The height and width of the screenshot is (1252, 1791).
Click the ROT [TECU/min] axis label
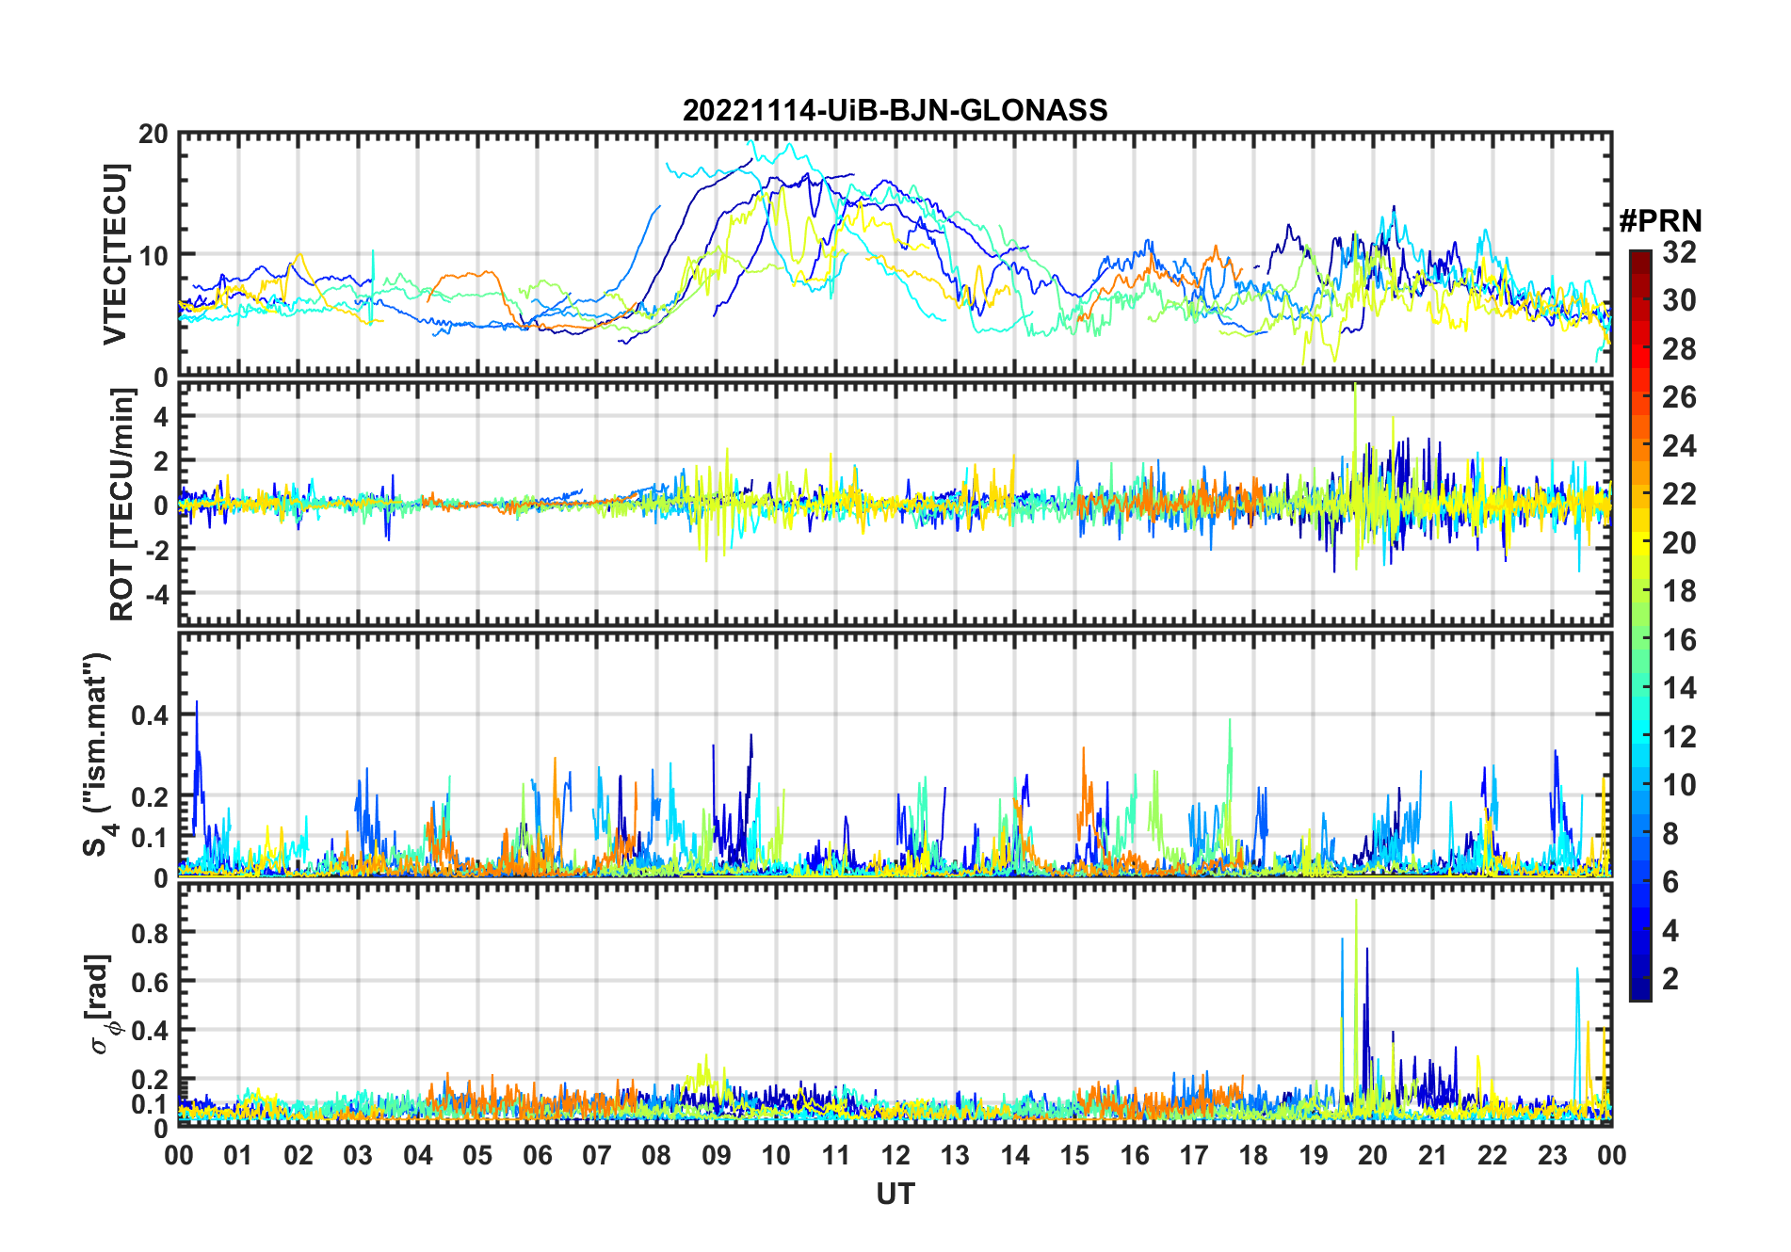click(x=121, y=505)
